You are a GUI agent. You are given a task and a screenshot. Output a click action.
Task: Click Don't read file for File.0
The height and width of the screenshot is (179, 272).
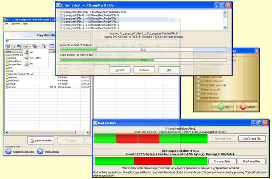pos(252,161)
